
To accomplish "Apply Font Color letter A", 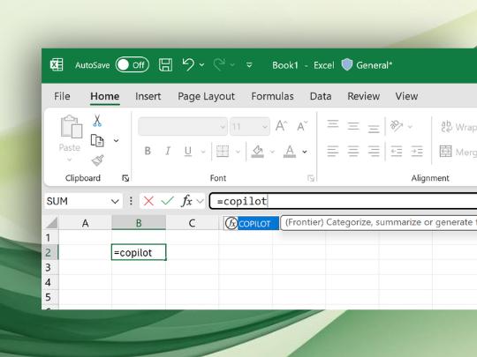I will click(290, 152).
